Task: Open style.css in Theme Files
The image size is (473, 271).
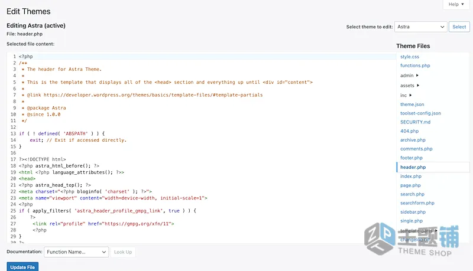Action: pos(410,57)
